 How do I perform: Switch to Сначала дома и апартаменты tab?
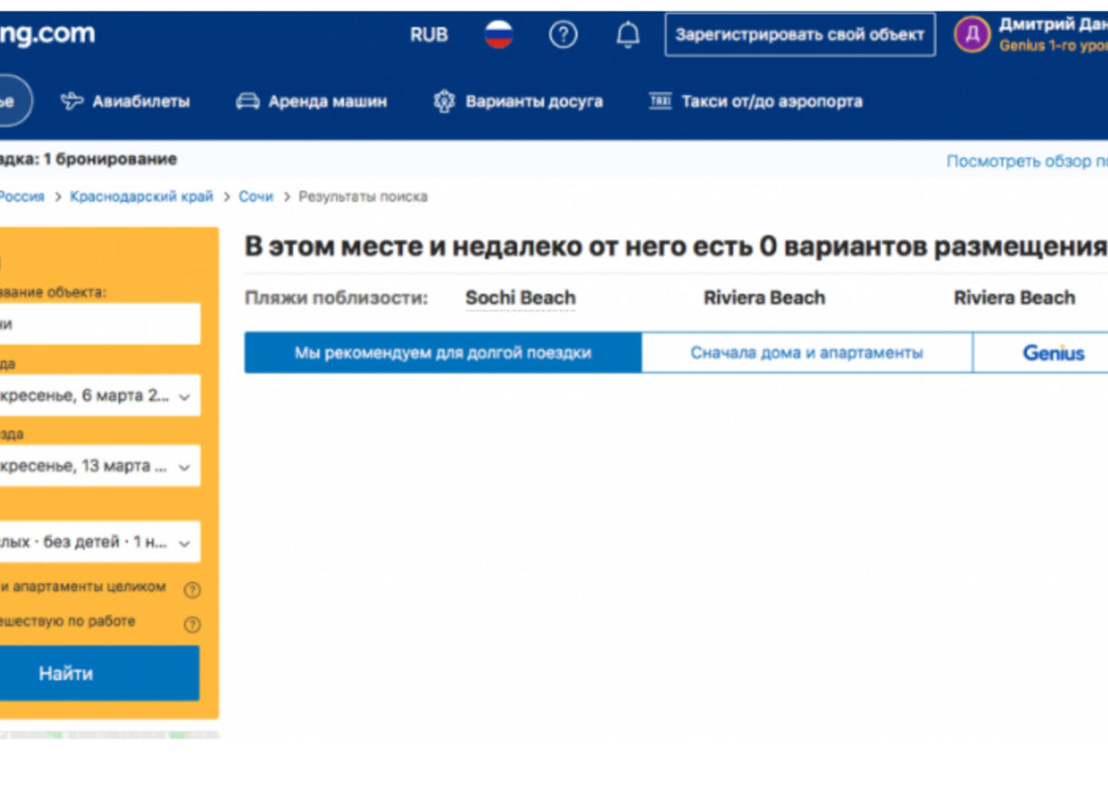pyautogui.click(x=807, y=353)
